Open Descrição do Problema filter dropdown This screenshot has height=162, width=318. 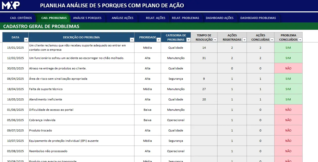(x=132, y=40)
